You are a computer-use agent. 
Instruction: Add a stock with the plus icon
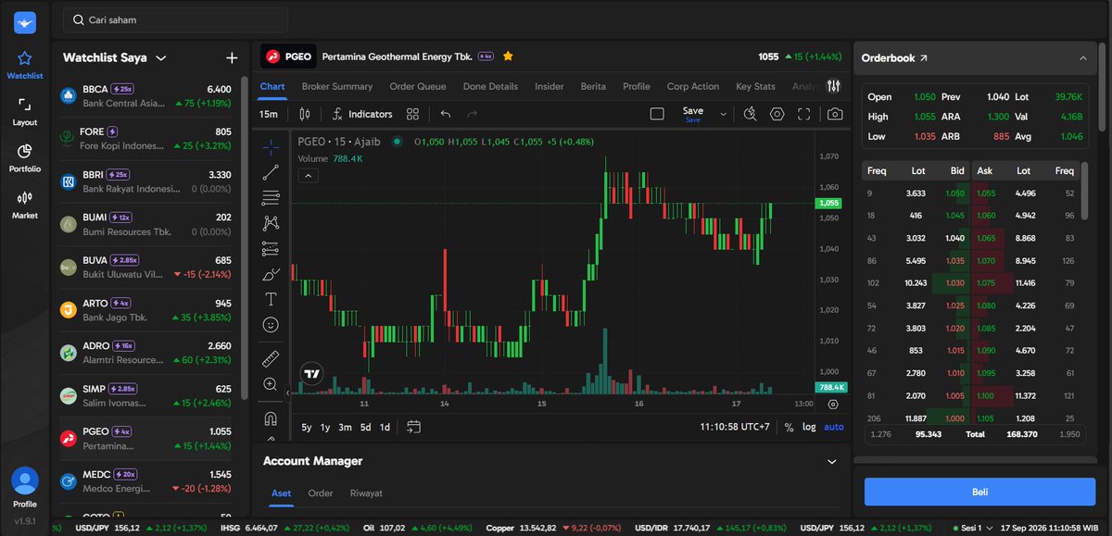232,57
